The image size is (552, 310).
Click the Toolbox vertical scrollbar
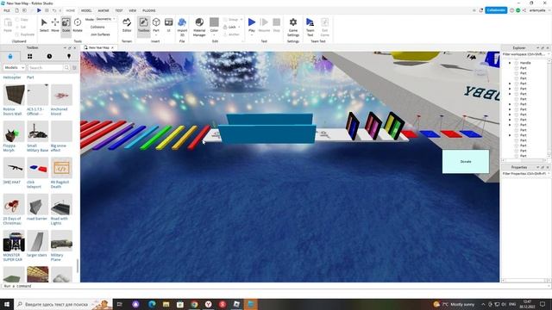coord(78,266)
